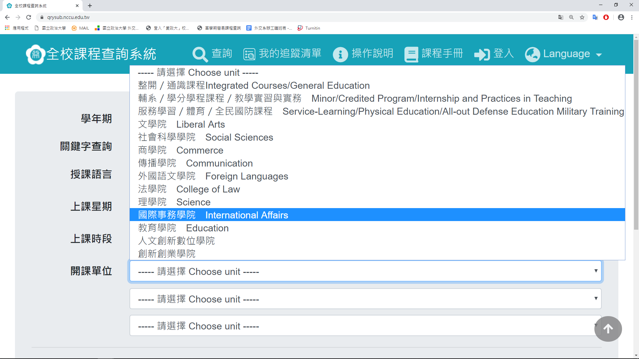Open the Turnitin bookmark
The height and width of the screenshot is (359, 639).
(309, 28)
